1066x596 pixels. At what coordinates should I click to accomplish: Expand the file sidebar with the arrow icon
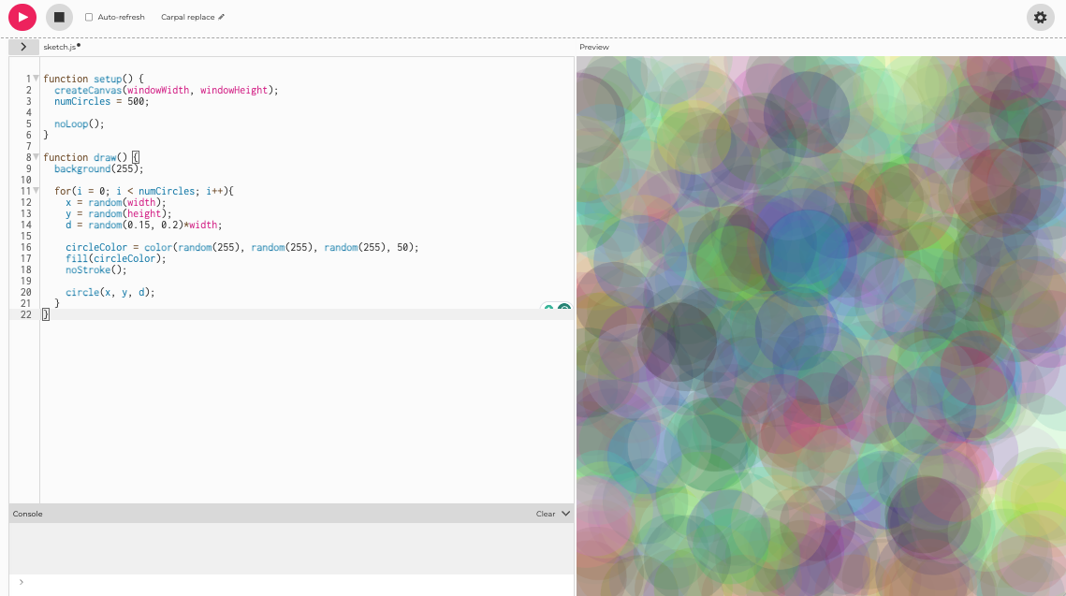pos(22,45)
